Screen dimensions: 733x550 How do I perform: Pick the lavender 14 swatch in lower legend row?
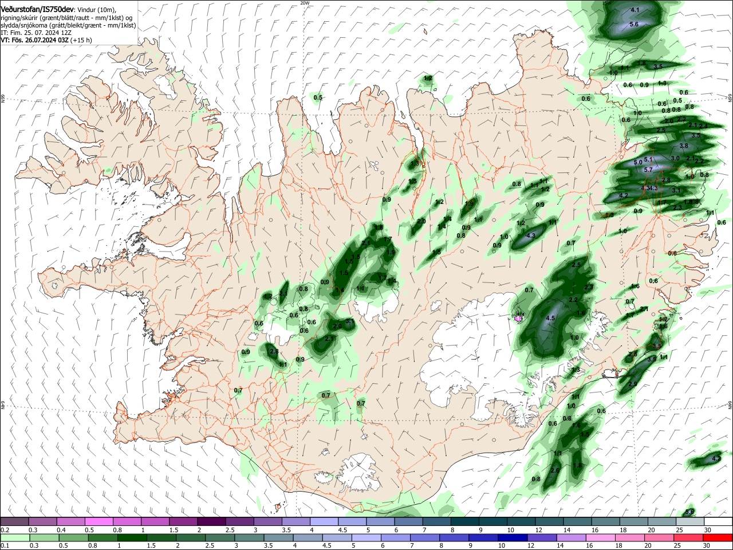pos(571,538)
